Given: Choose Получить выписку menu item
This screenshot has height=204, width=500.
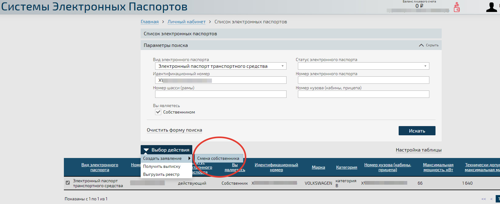Looking at the screenshot, I should point(162,167).
